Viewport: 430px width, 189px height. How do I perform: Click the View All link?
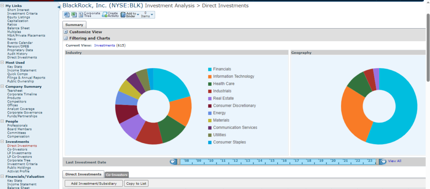394,161
